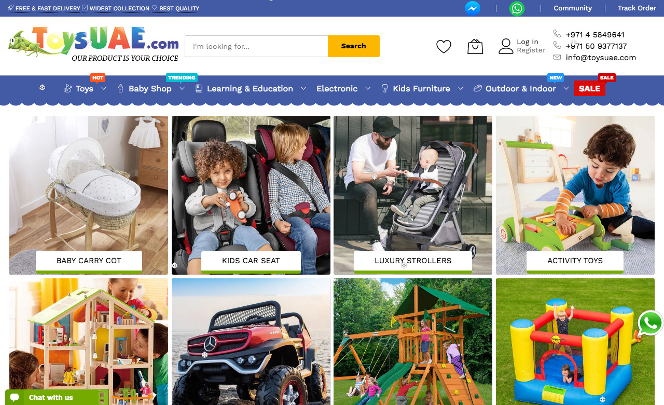Click the user account icon
Image resolution: width=664 pixels, height=405 pixels.
coord(506,46)
